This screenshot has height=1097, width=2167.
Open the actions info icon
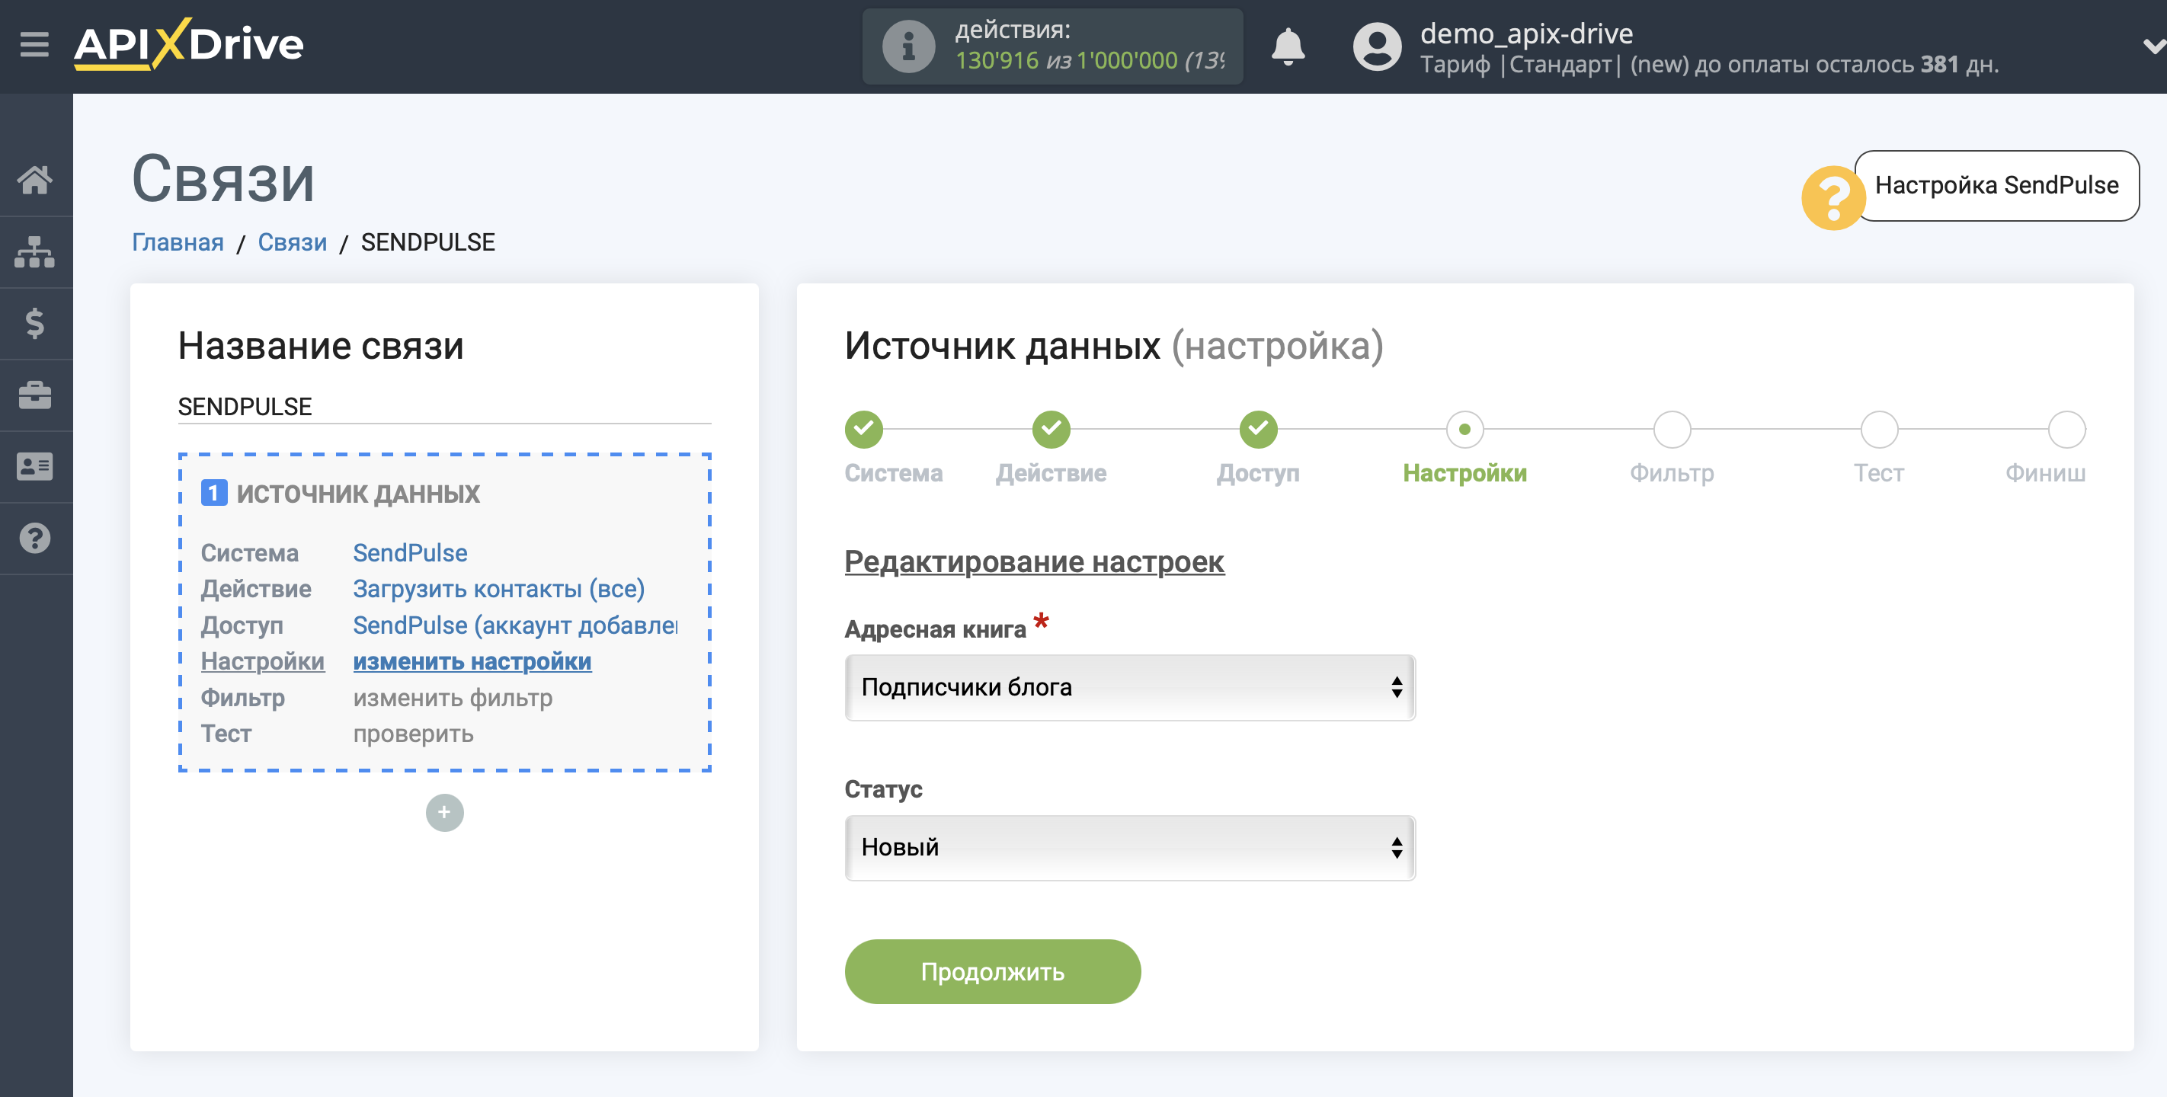point(907,46)
